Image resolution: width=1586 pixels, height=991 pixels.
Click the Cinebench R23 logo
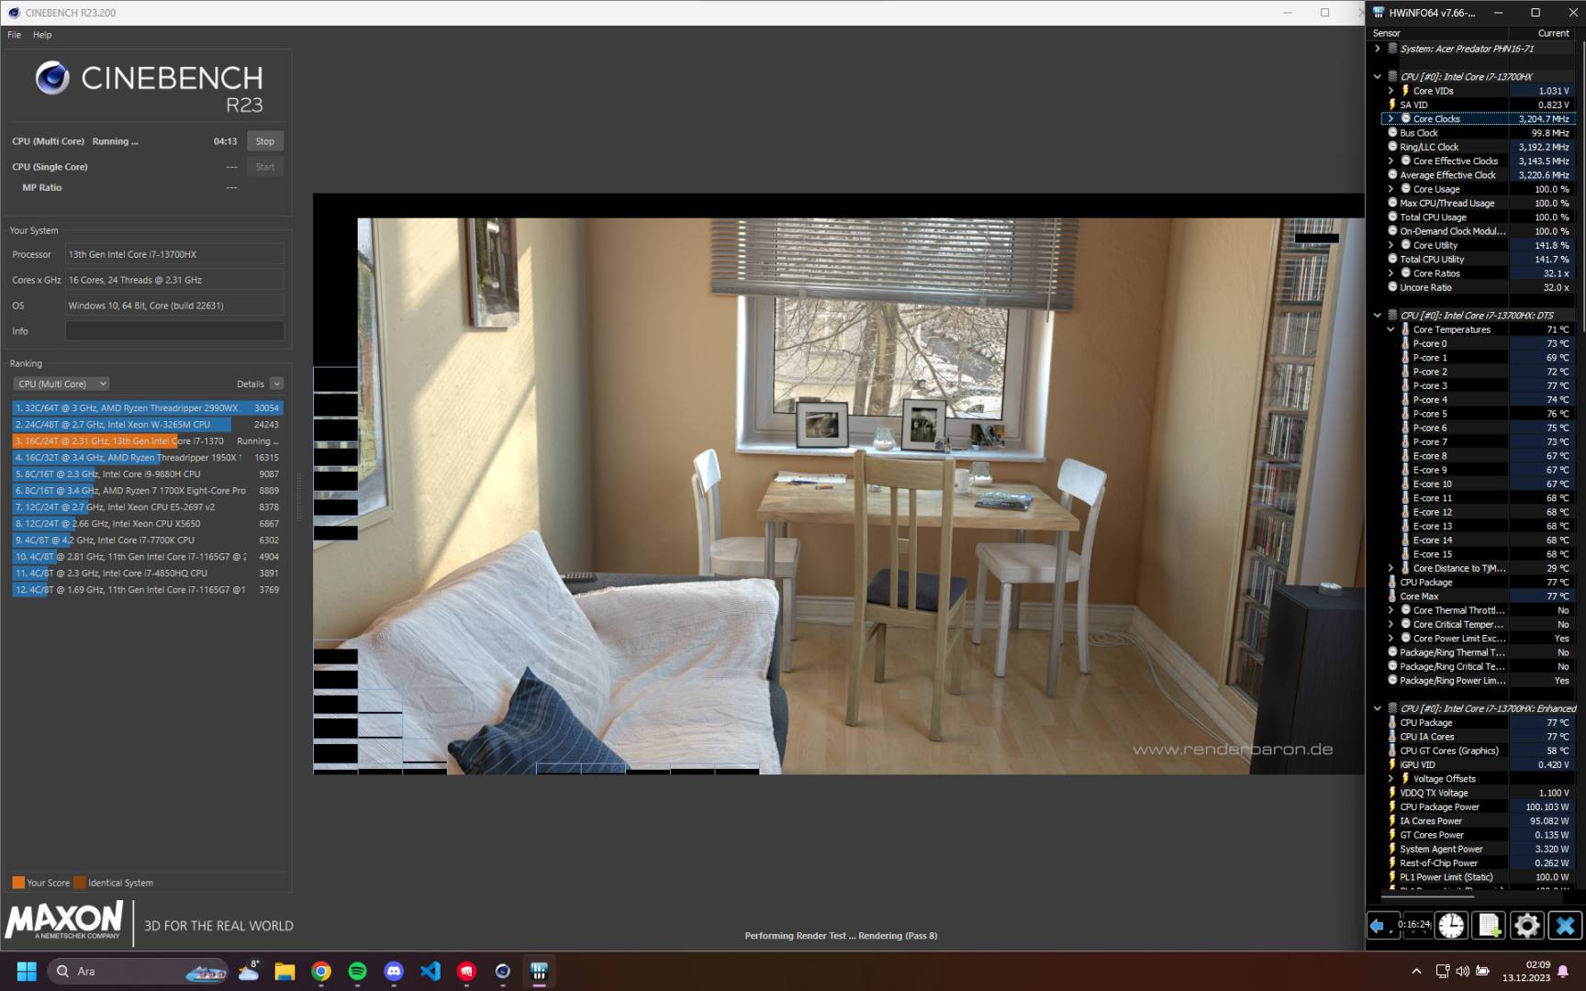click(150, 86)
